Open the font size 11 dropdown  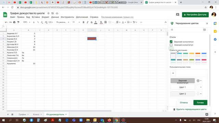click(76, 22)
